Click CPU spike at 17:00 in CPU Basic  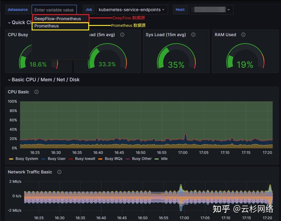[186, 137]
